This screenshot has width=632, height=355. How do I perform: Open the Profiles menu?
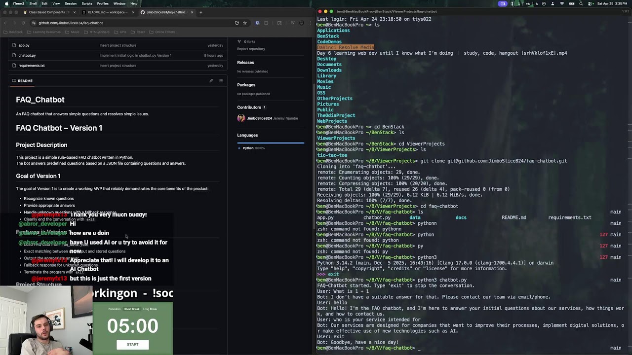[x=103, y=3]
